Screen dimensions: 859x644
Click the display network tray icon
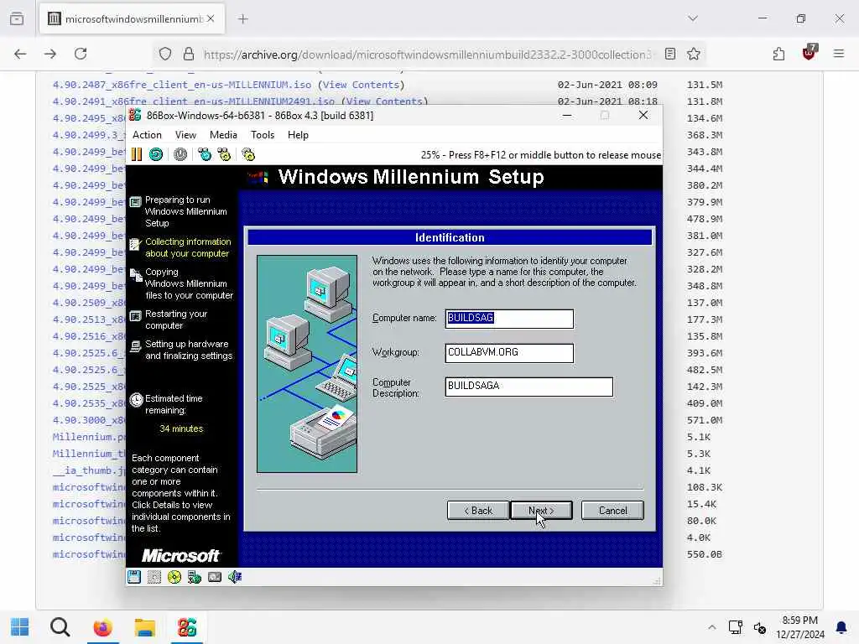click(x=735, y=627)
